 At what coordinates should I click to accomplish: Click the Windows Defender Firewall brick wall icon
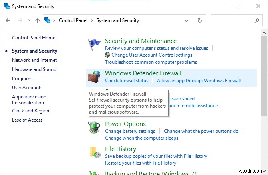[x=94, y=77]
